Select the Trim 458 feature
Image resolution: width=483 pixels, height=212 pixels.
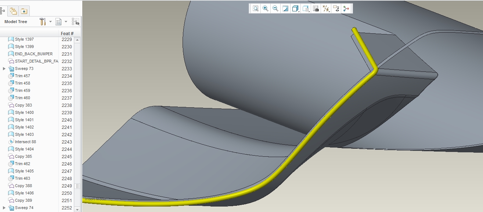pyautogui.click(x=22, y=83)
